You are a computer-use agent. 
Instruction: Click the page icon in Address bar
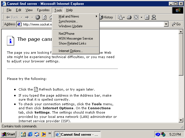pos(19,24)
